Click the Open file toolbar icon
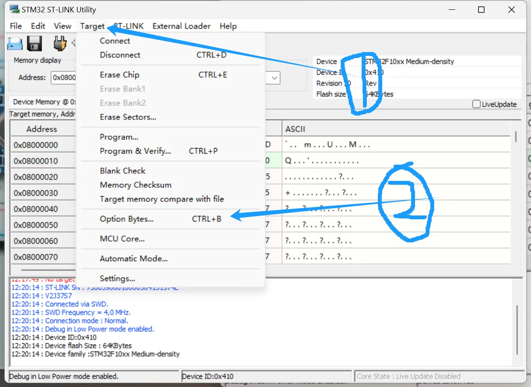Screen dimensions: 531x387 tap(15, 44)
